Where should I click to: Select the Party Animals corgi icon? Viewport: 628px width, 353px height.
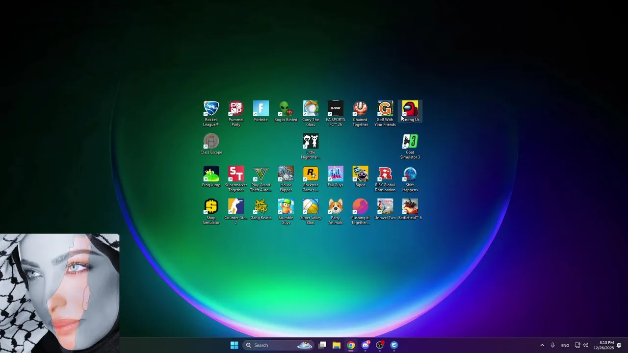pos(336,212)
